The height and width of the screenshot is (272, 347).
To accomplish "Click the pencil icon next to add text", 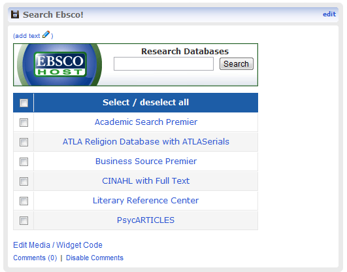I will 46,35.
